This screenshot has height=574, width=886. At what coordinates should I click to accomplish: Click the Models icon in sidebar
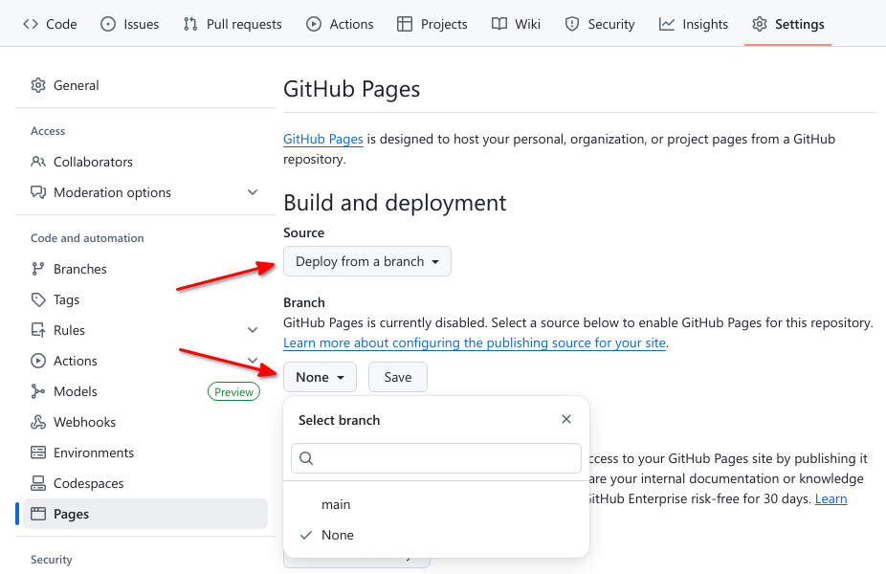pos(38,391)
